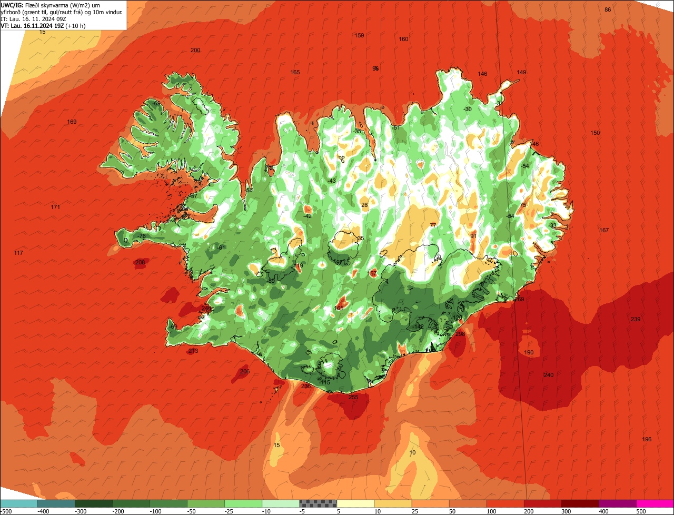Viewport: 674px width, 515px height.
Task: Click the '150' value in the northeast sea
Action: (x=595, y=133)
